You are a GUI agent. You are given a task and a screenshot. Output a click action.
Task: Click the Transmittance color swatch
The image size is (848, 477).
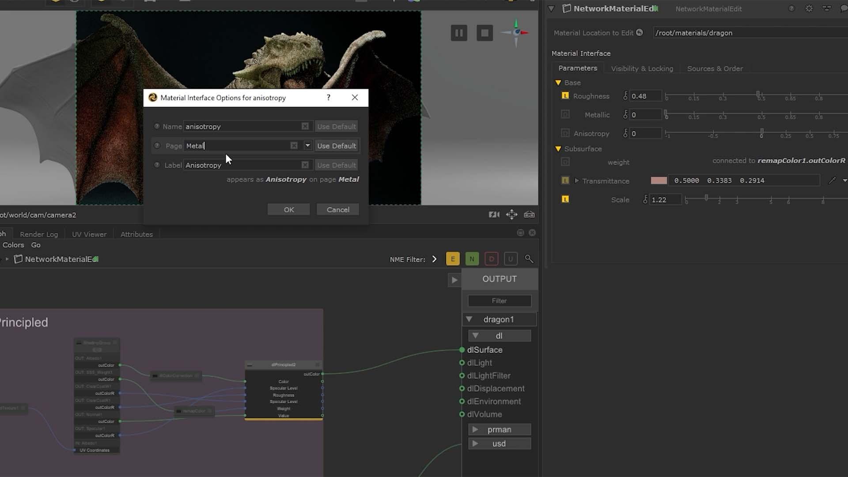click(x=659, y=180)
